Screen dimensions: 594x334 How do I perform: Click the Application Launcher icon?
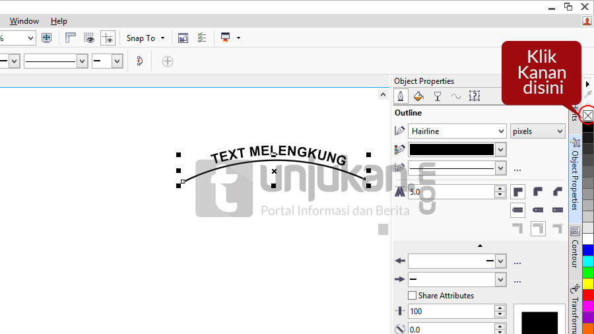[225, 38]
